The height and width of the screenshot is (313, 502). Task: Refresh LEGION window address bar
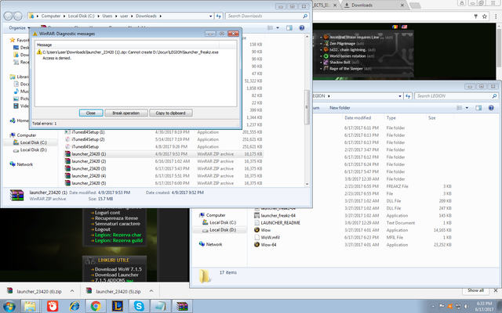(x=408, y=95)
